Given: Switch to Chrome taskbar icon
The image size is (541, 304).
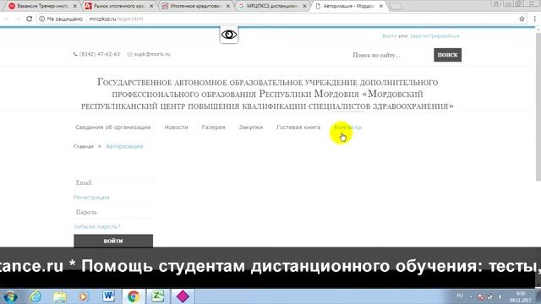Looking at the screenshot, I should (134, 296).
